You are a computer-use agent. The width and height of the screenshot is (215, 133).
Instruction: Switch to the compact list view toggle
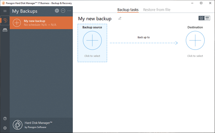pyautogui.click(x=207, y=18)
